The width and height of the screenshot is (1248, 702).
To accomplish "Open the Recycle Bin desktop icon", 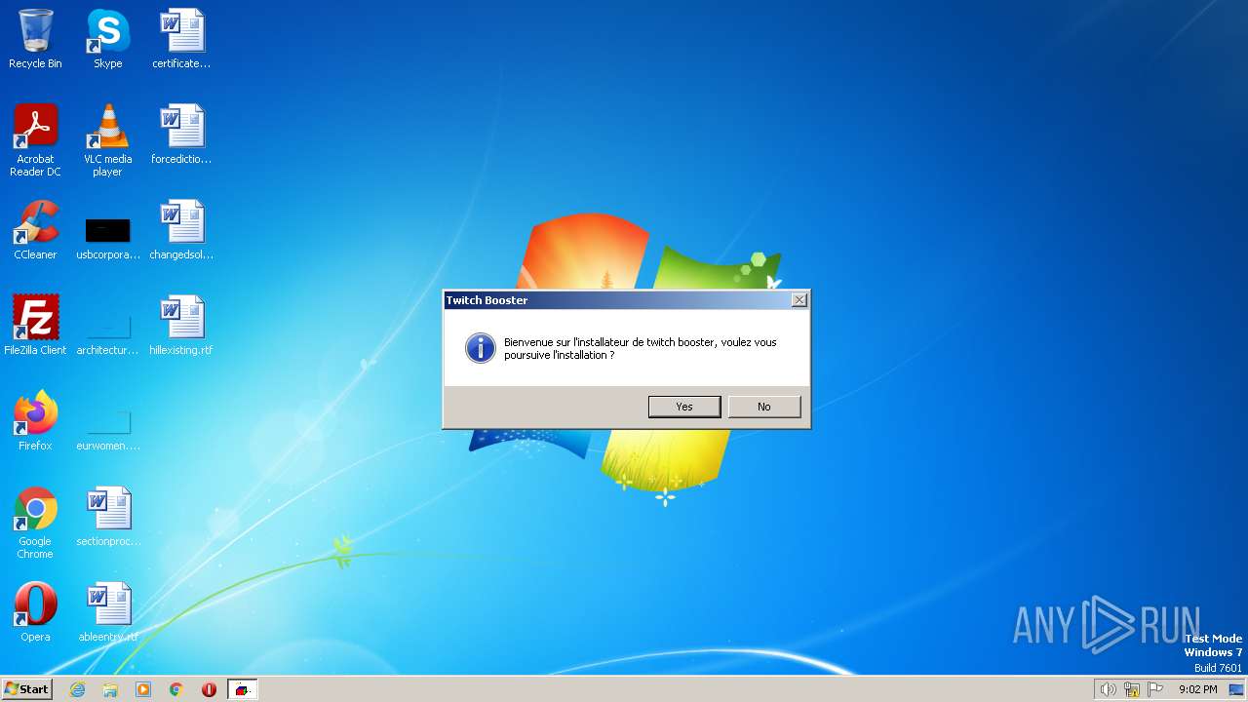I will pyautogui.click(x=35, y=39).
